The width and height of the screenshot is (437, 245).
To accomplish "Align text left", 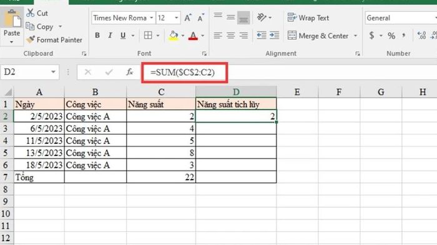I will click(x=218, y=35).
